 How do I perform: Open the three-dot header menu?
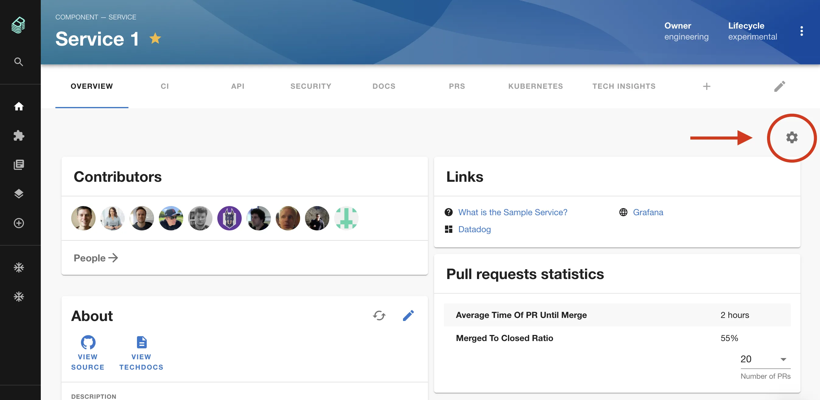click(801, 31)
